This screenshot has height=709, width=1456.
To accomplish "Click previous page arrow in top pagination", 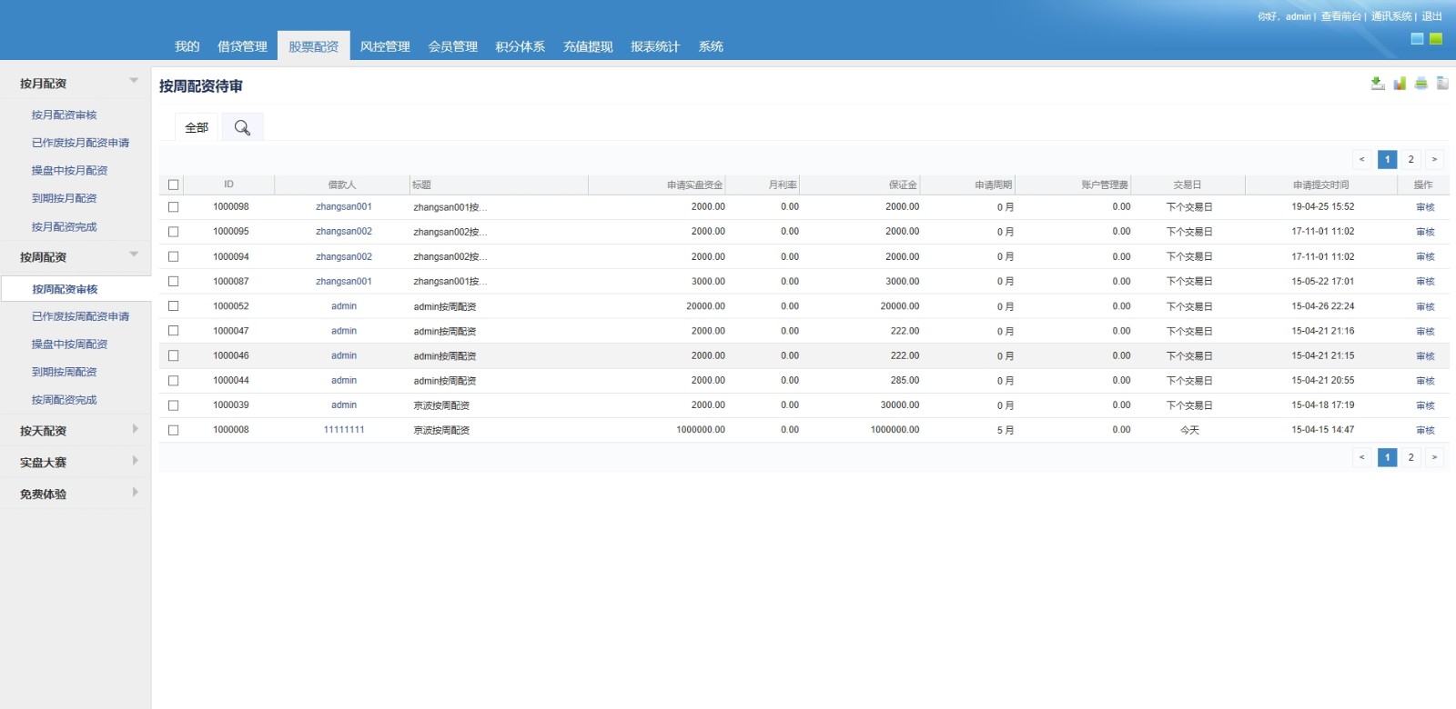I will (1362, 159).
